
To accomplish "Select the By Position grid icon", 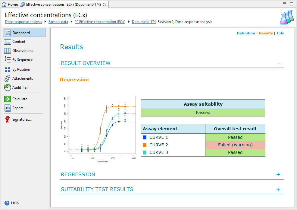I will [x=8, y=69].
